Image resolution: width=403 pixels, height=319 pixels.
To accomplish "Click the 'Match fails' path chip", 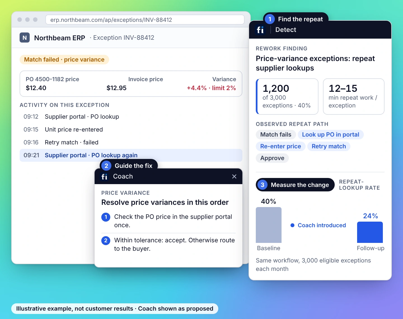I will coord(276,135).
